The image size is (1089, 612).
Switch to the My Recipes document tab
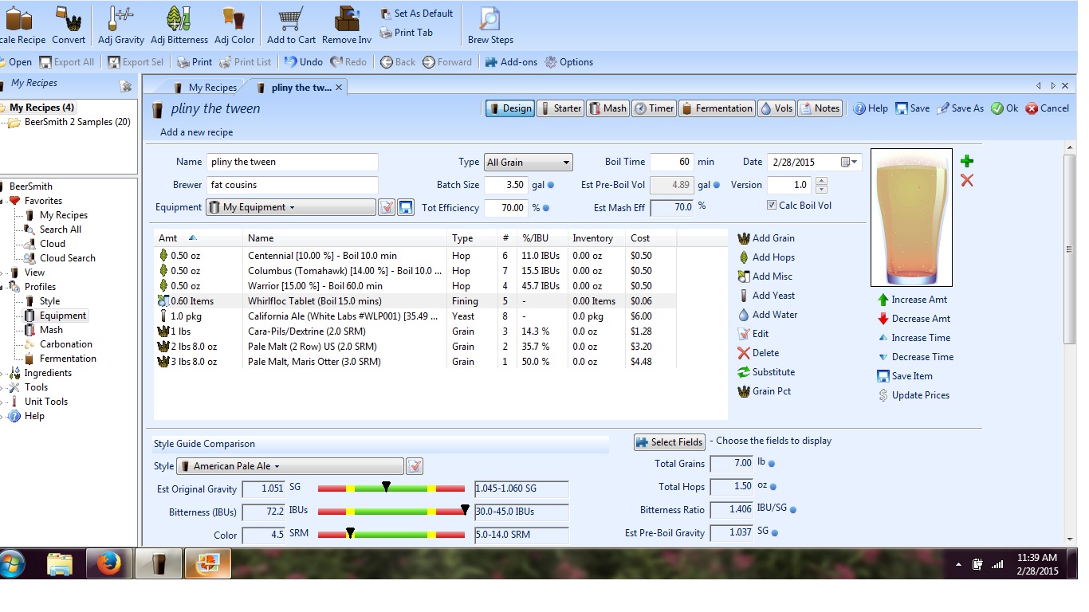pyautogui.click(x=205, y=88)
